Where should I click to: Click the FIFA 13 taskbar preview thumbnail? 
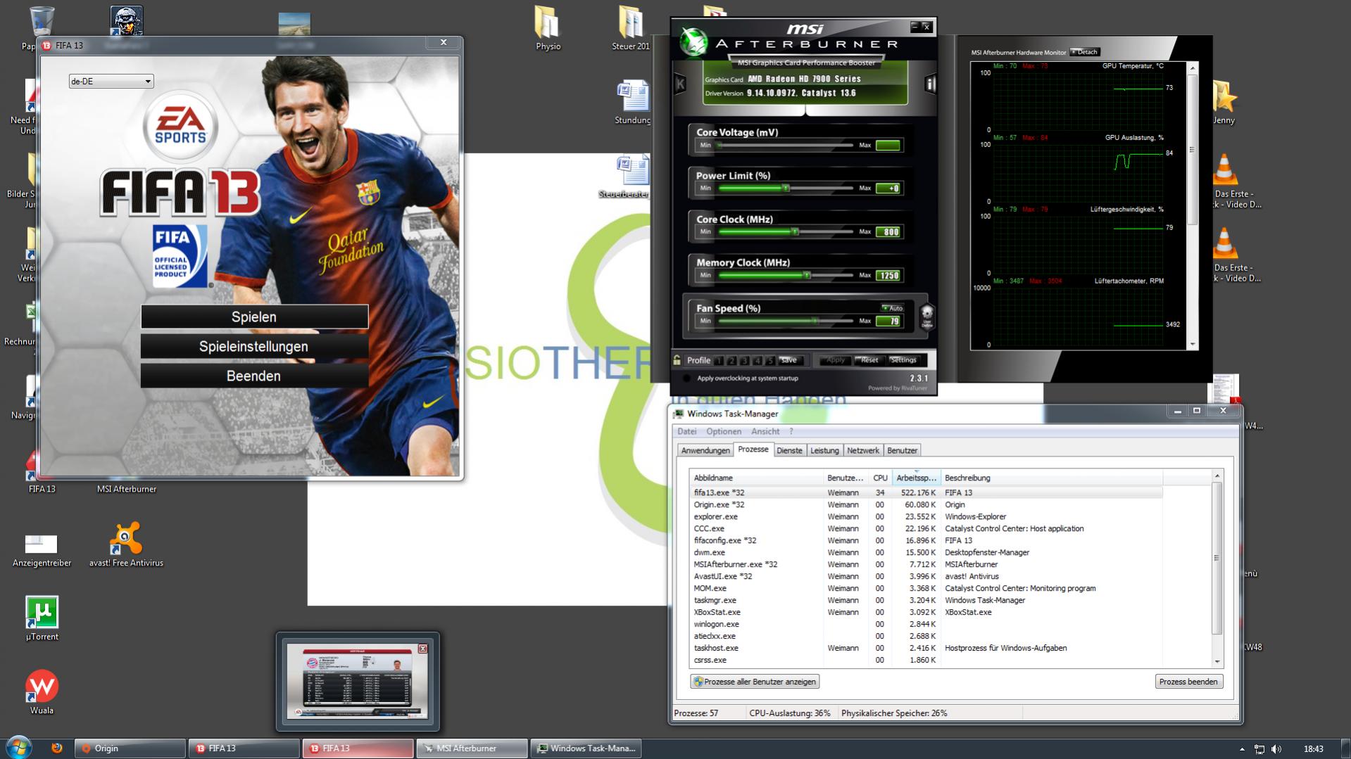click(x=358, y=681)
